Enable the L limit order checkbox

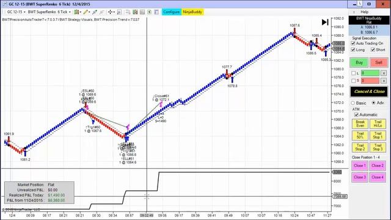(x=353, y=73)
